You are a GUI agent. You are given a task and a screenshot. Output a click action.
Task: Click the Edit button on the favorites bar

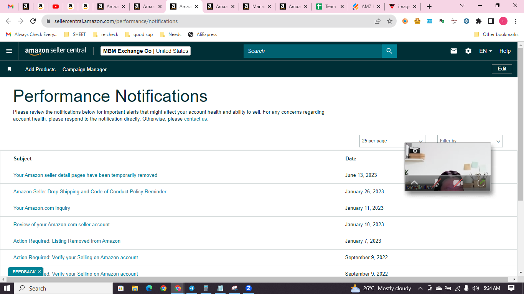(502, 69)
